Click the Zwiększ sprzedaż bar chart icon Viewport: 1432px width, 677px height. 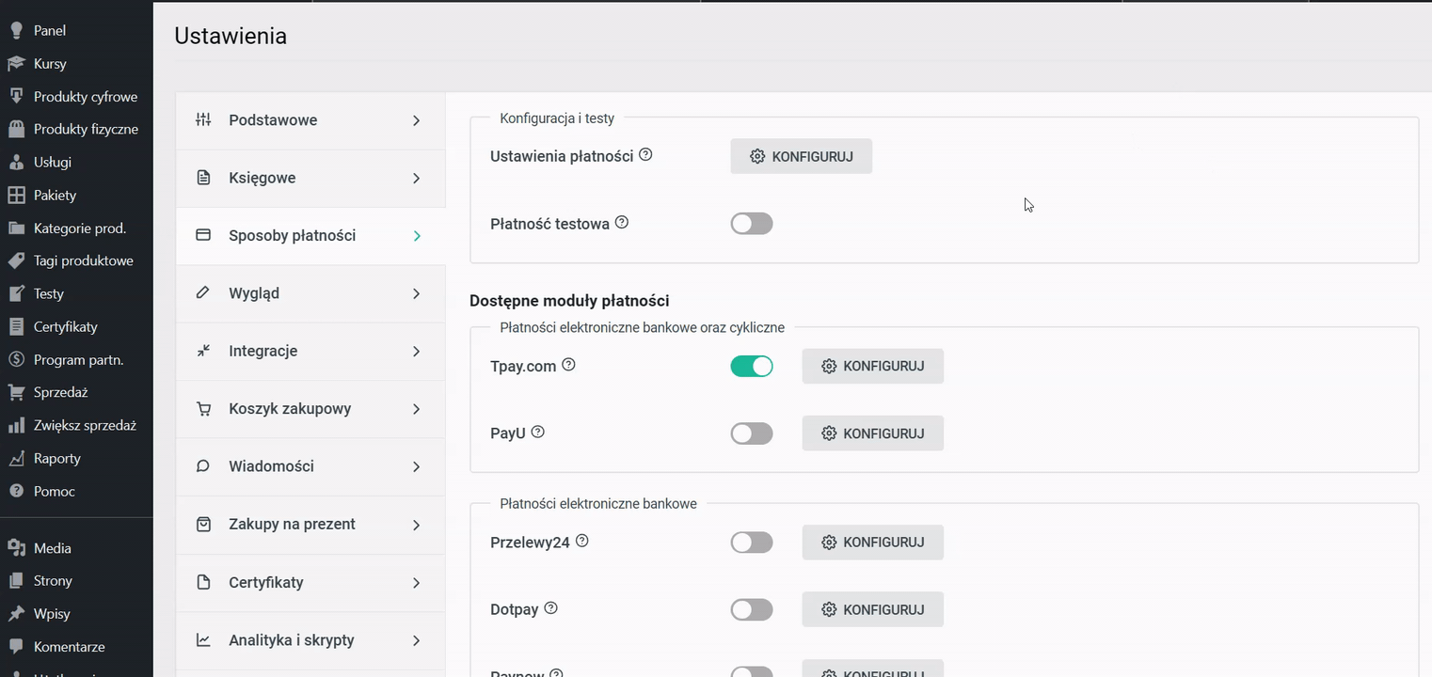(x=16, y=425)
